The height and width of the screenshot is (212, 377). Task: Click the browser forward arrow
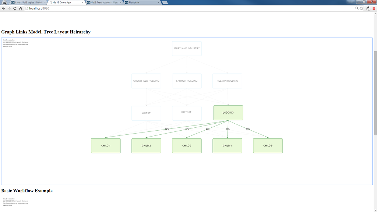click(x=9, y=8)
